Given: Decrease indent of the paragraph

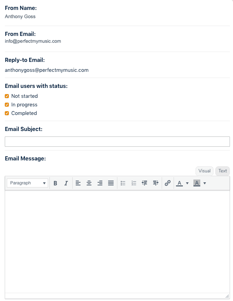Looking at the screenshot, I should click(x=145, y=183).
